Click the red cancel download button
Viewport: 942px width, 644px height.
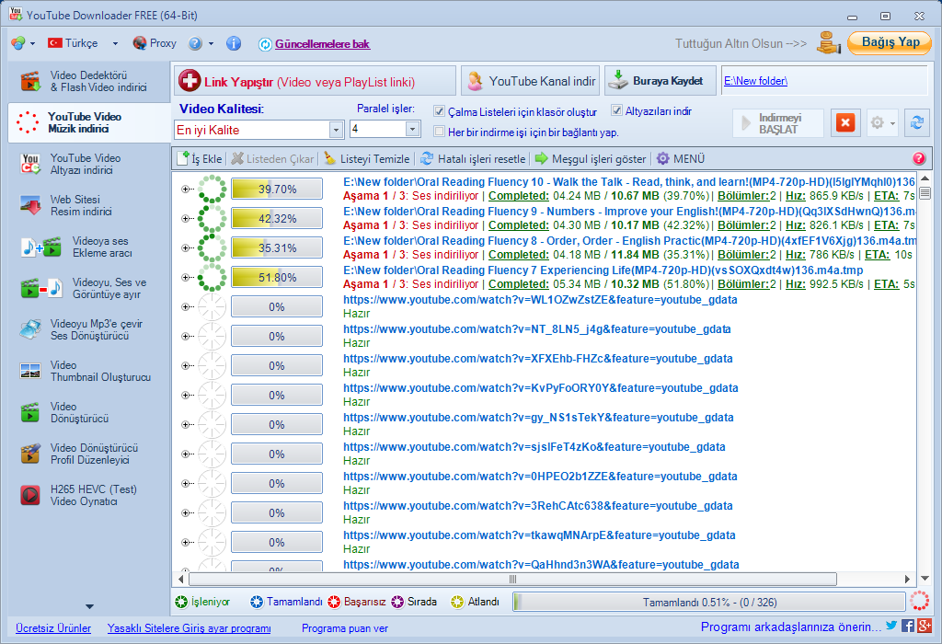click(x=845, y=123)
